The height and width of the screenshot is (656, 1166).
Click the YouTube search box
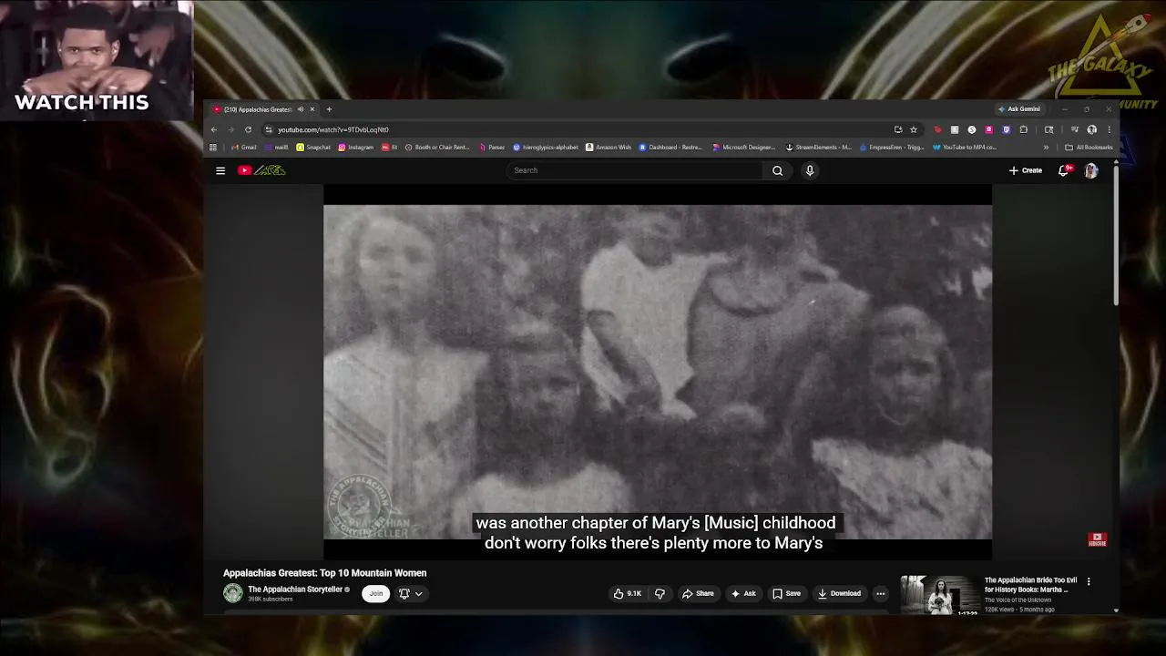636,170
